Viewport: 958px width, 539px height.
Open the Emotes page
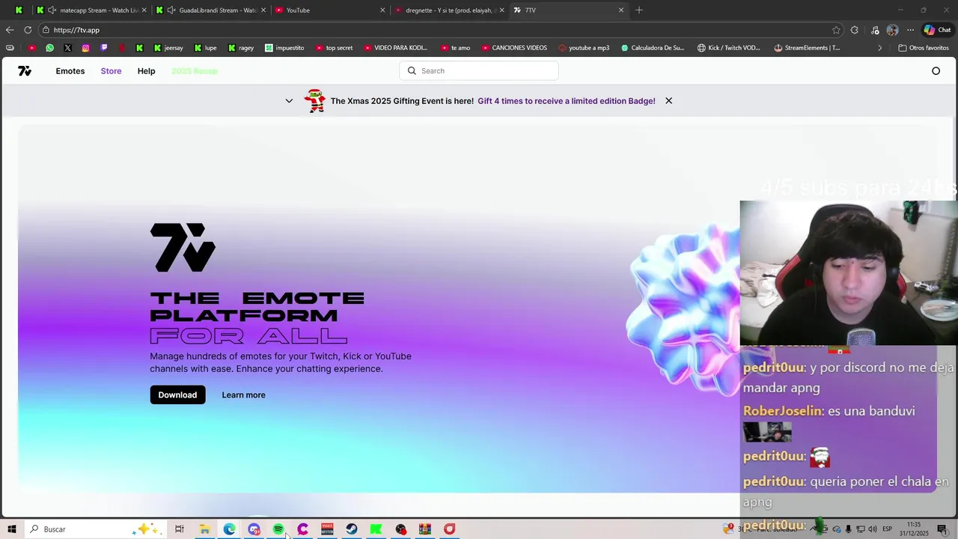tap(70, 71)
